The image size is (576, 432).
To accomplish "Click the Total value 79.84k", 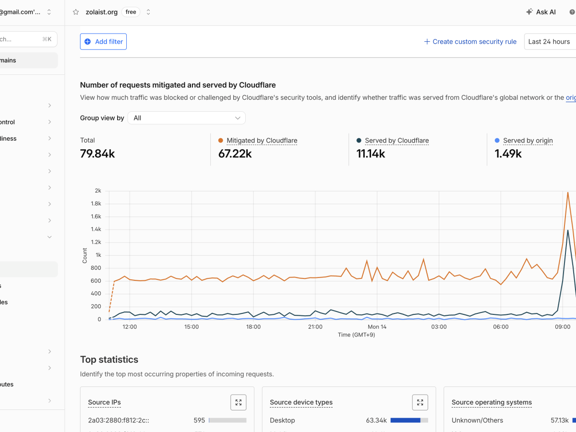I will point(97,154).
